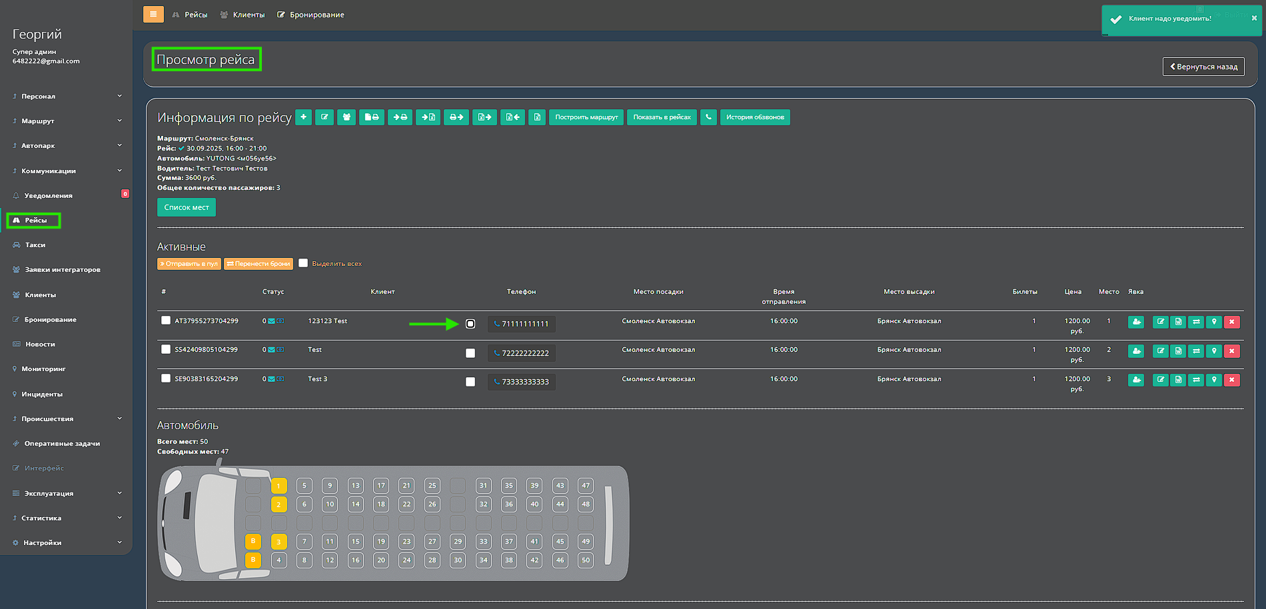The image size is (1266, 609).
Task: Open Word document icon in Test 3 row
Action: tap(1178, 380)
